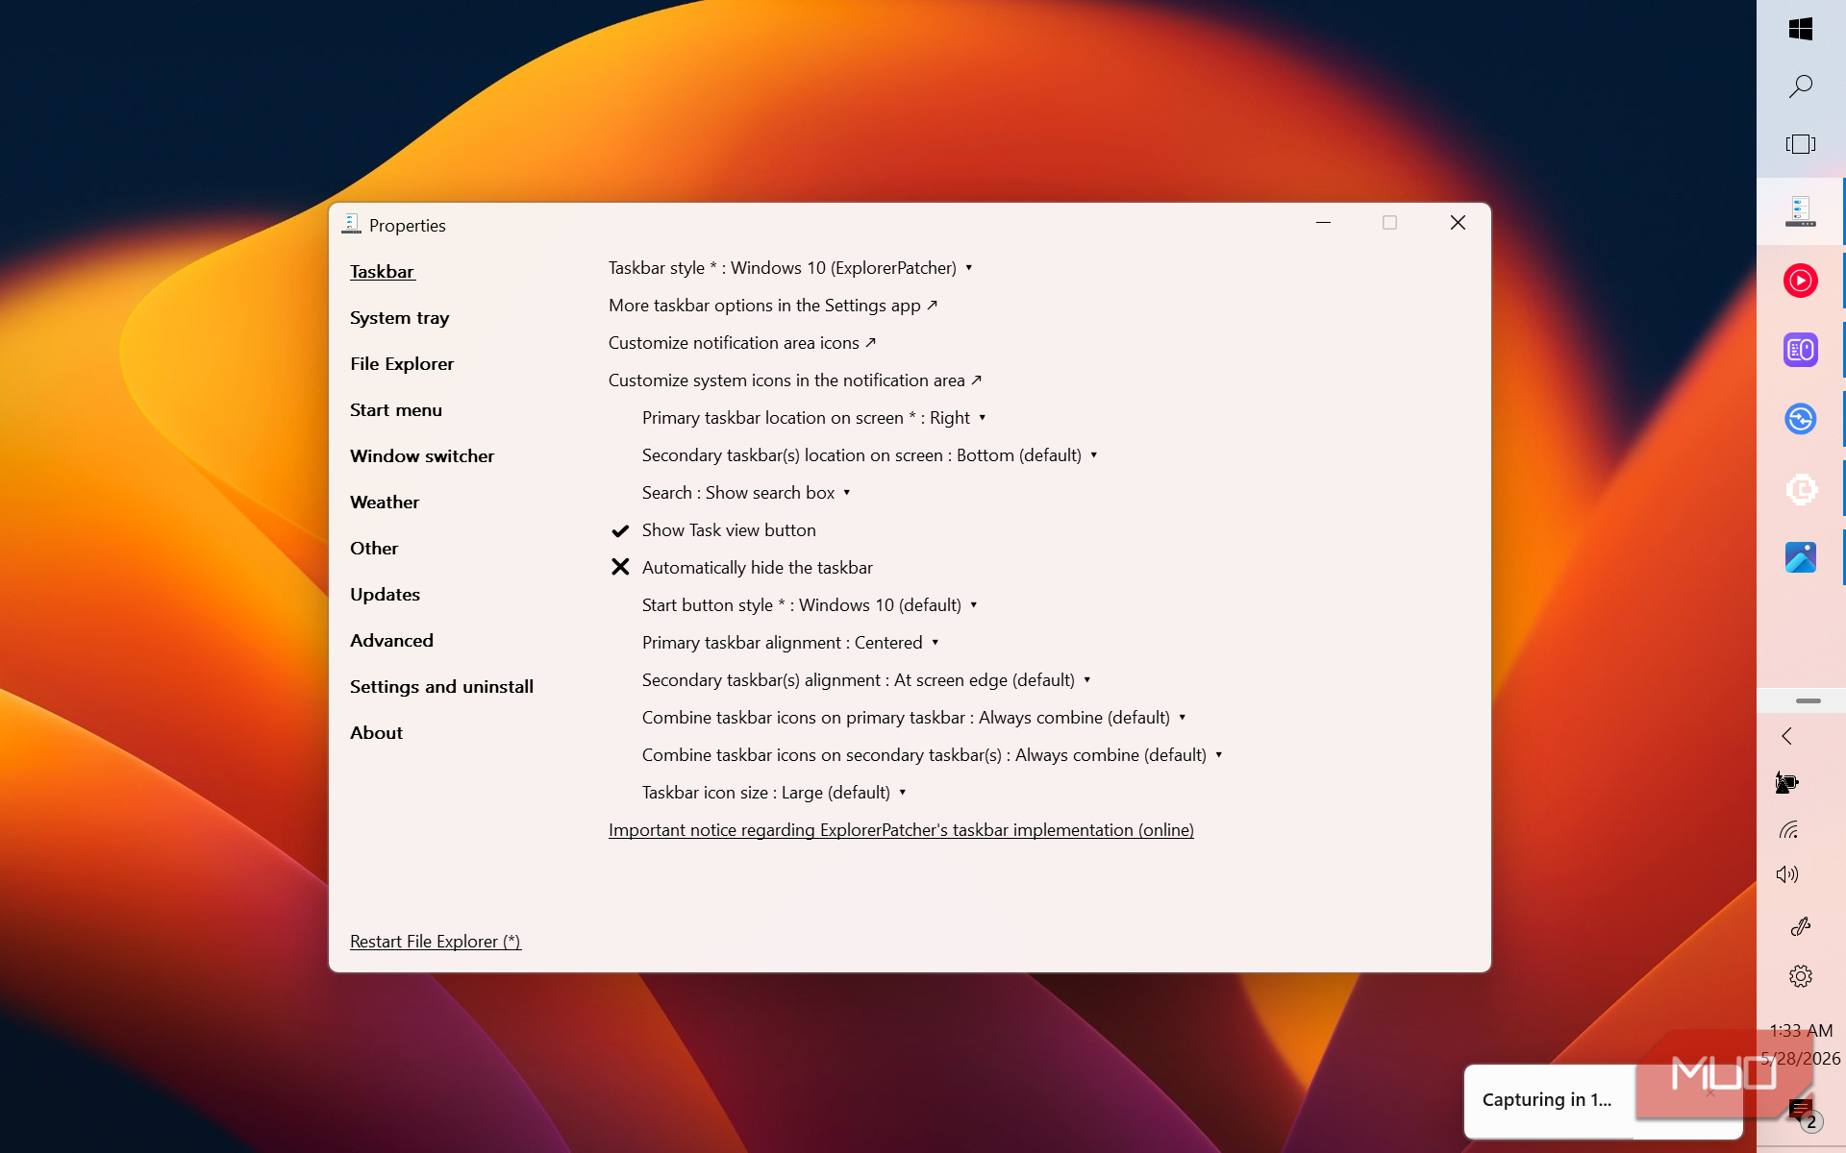
Task: Open the Important notice ExplorerPatcher online link
Action: pos(901,830)
